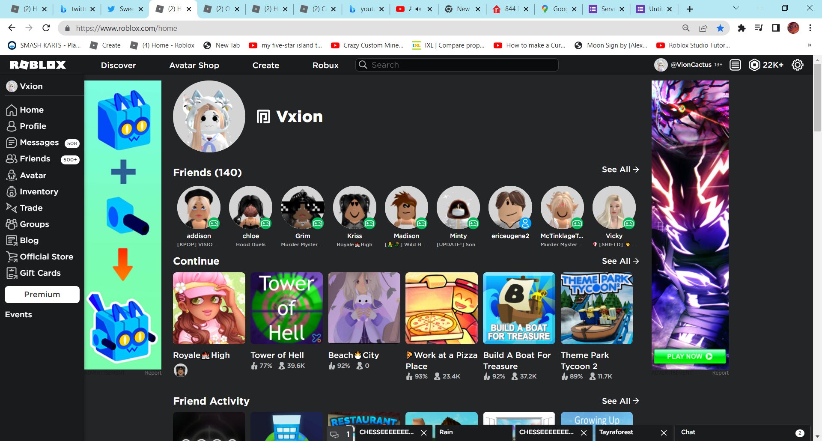Click Report under the right advertisement
Viewport: 822px width, 441px height.
point(720,373)
